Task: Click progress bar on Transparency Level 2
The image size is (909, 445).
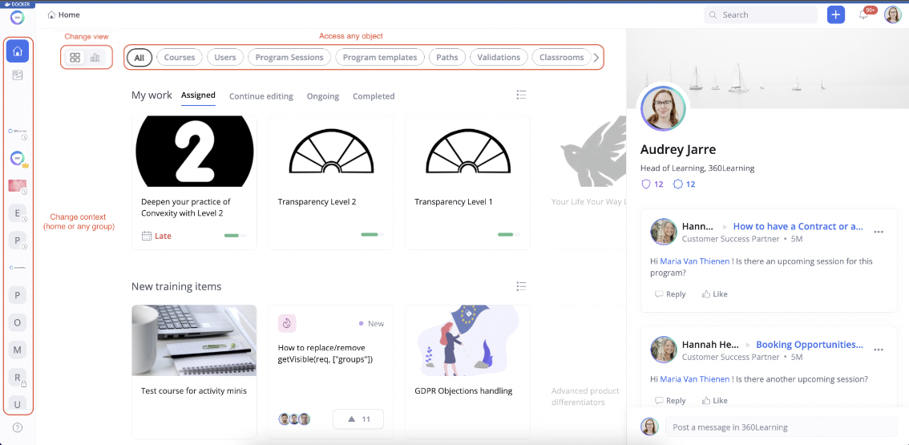Action: [x=370, y=235]
